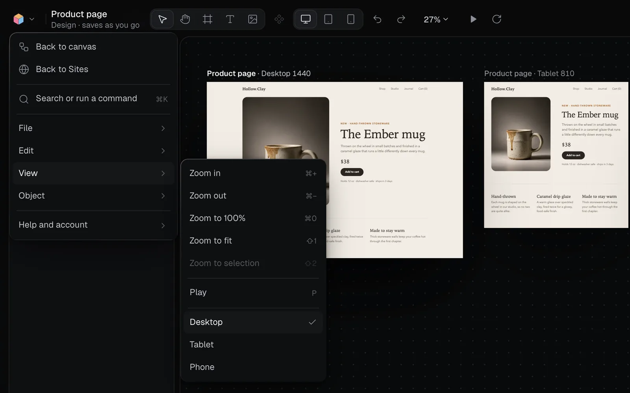Click Add to cart in Desktop frame
This screenshot has width=630, height=393.
[x=352, y=172]
